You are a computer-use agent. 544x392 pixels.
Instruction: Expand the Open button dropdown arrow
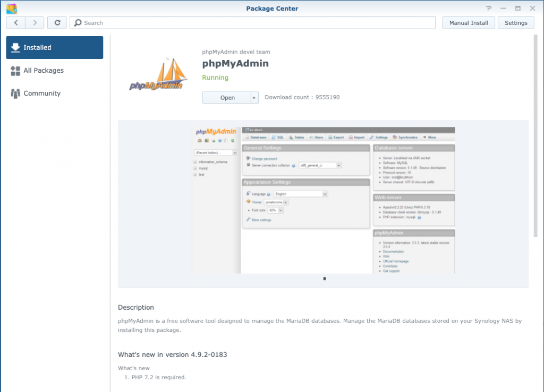[x=254, y=98]
